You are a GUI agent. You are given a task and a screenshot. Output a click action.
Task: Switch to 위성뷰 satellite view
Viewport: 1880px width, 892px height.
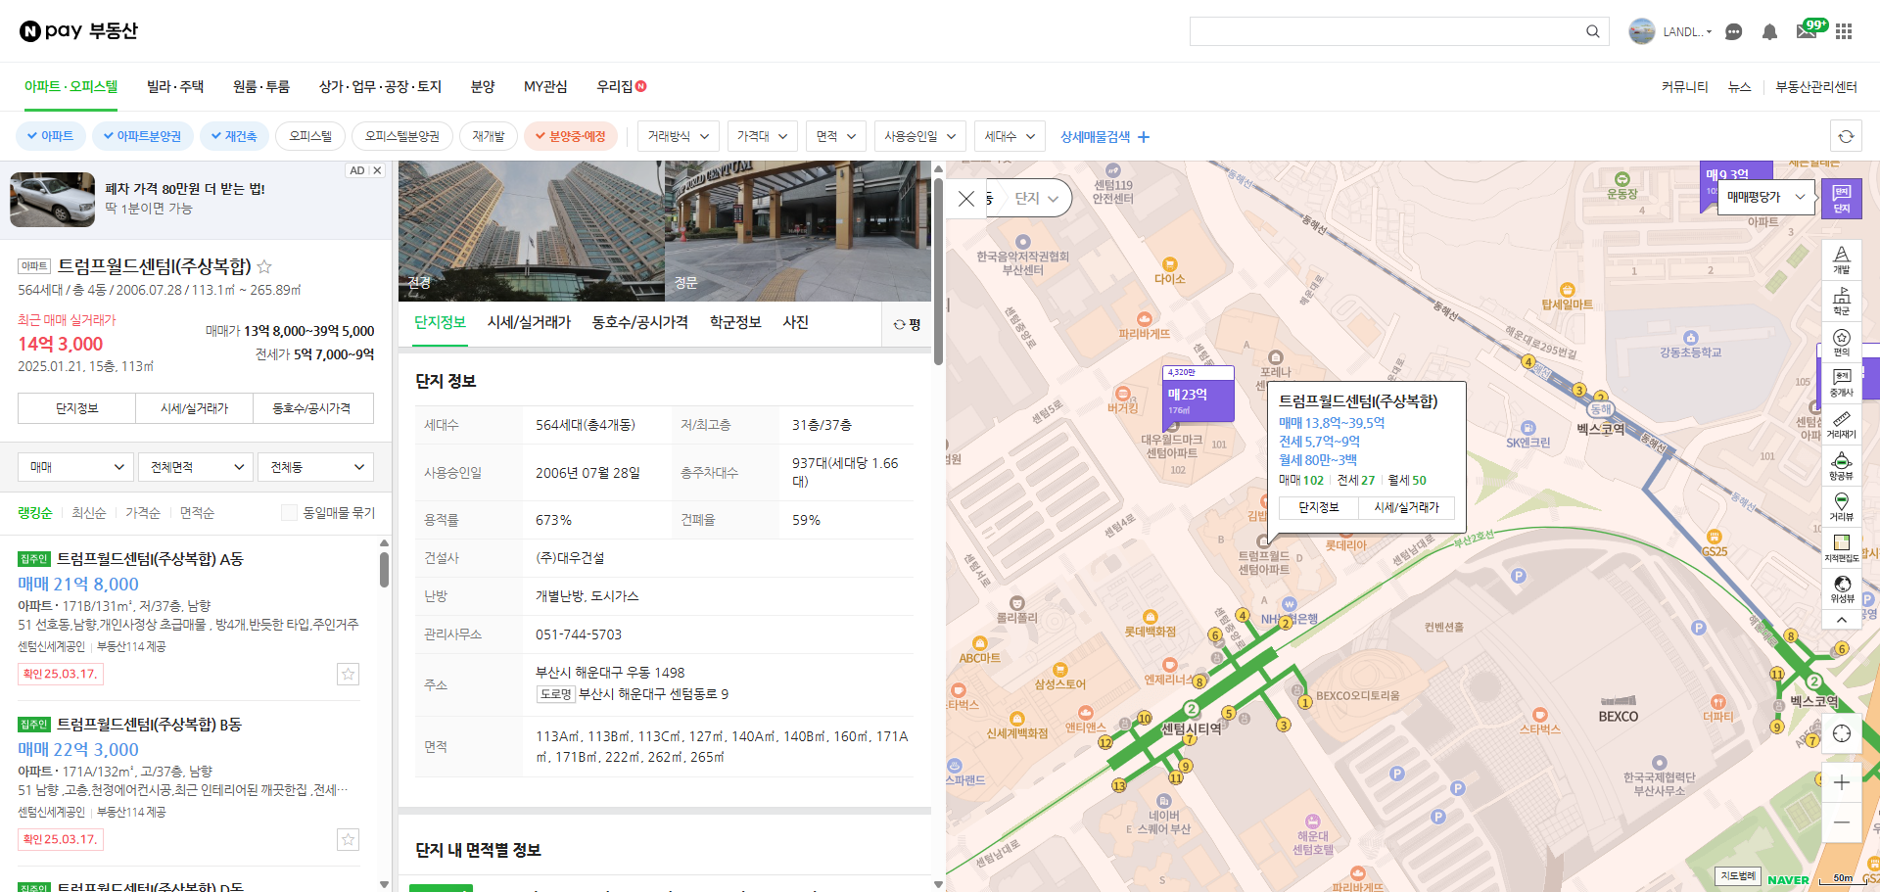point(1842,588)
